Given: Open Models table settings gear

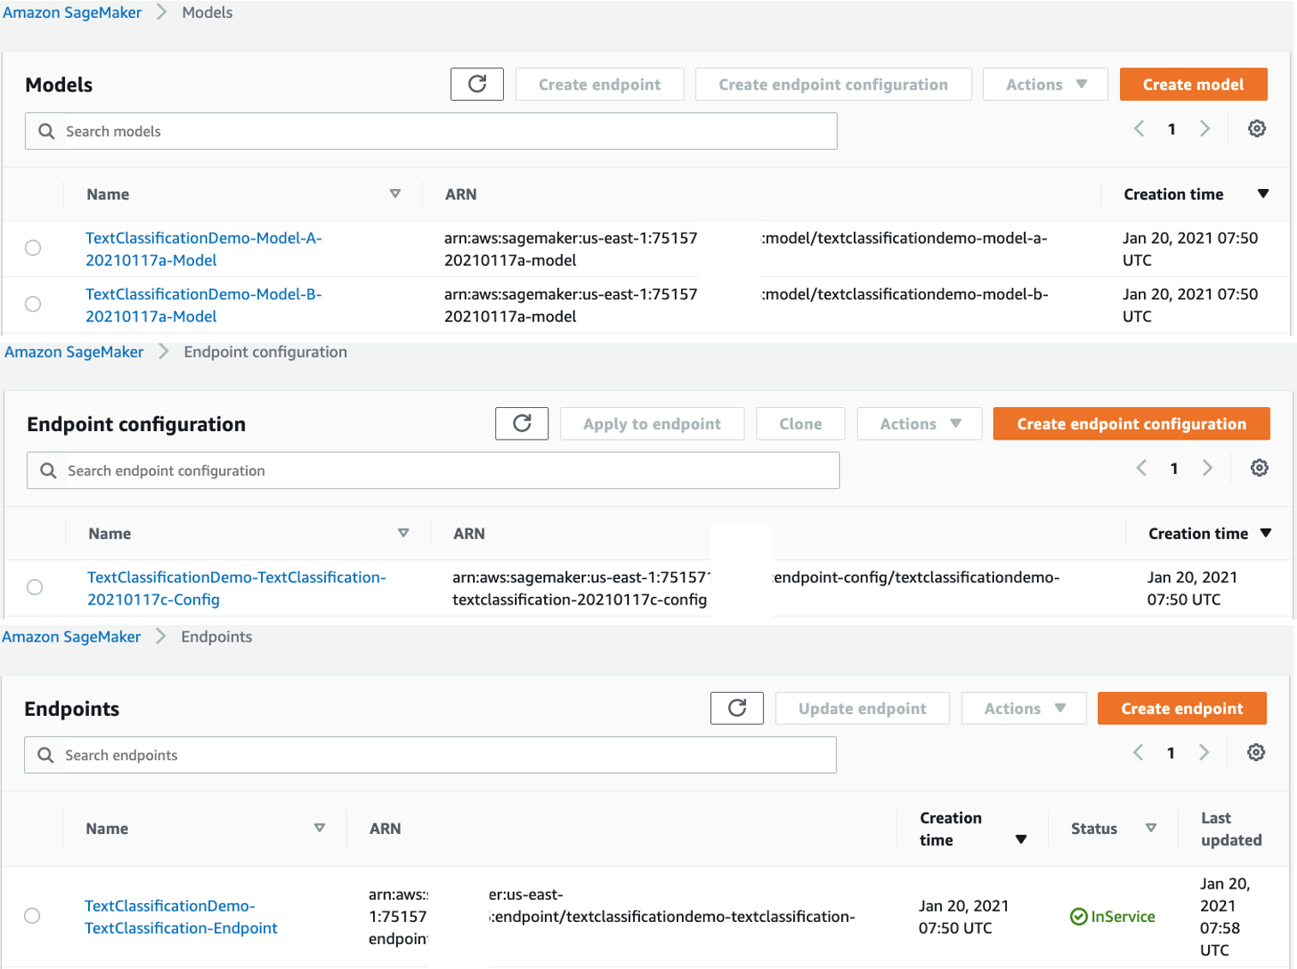Looking at the screenshot, I should pyautogui.click(x=1257, y=129).
